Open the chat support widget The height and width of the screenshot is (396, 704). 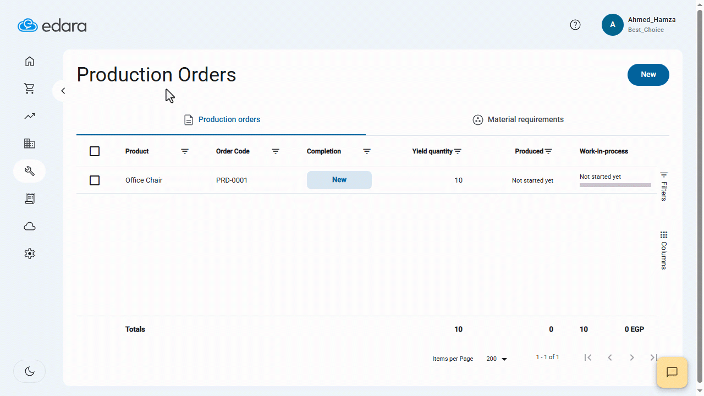672,372
